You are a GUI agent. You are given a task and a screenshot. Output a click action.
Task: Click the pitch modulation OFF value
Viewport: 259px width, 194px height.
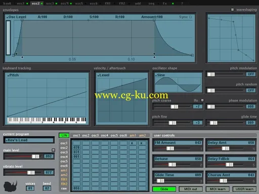pyautogui.click(x=251, y=74)
